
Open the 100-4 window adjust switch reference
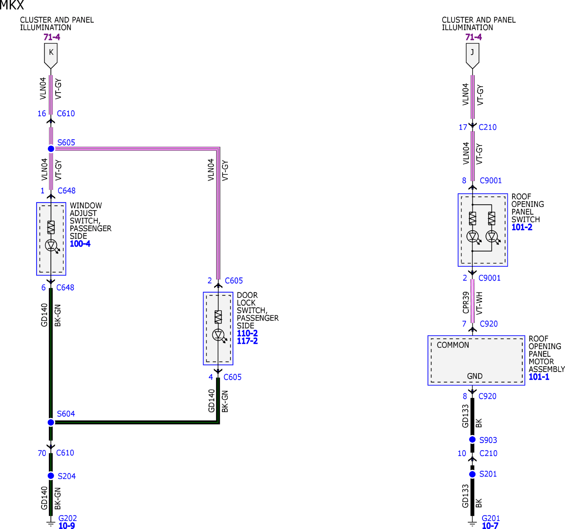tap(80, 244)
